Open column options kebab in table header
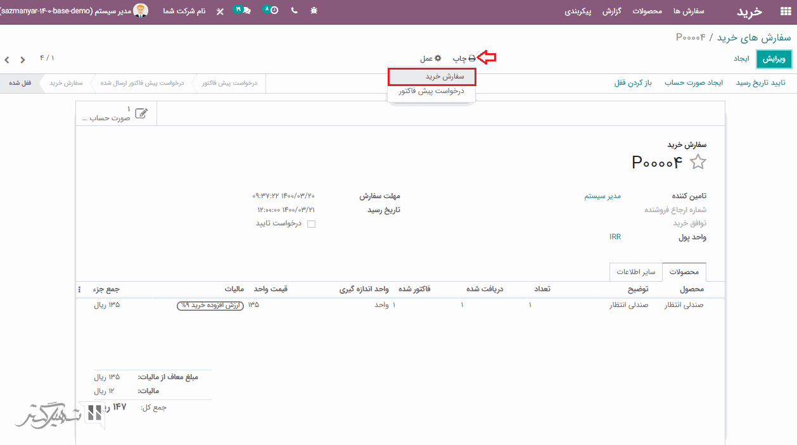Screen dimensions: 797x445 [x=80, y=289]
